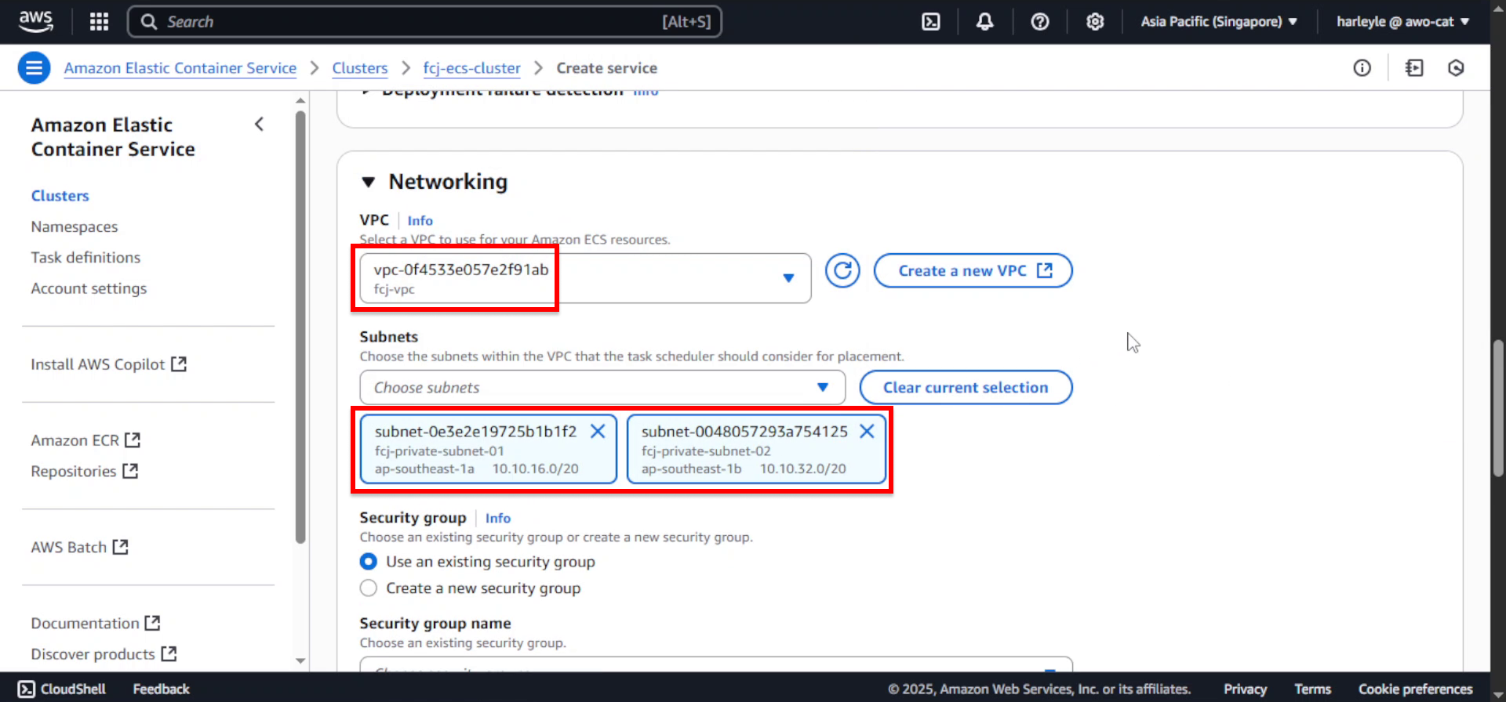Open the settings gear in the top bar

coord(1094,21)
